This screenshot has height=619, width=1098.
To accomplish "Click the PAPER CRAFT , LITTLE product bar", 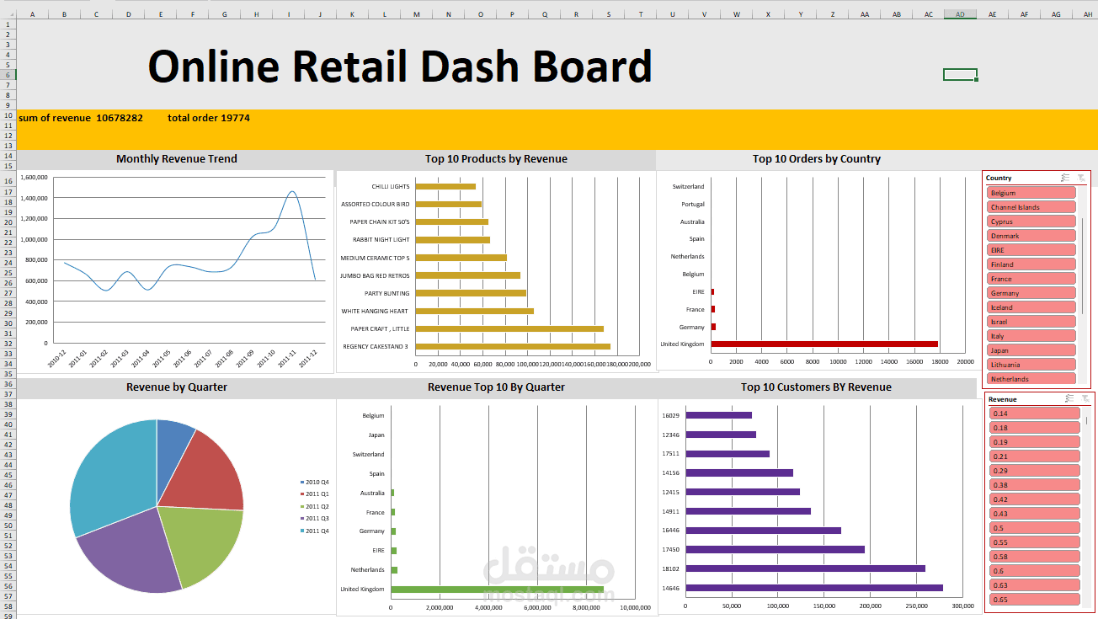I will tap(509, 328).
